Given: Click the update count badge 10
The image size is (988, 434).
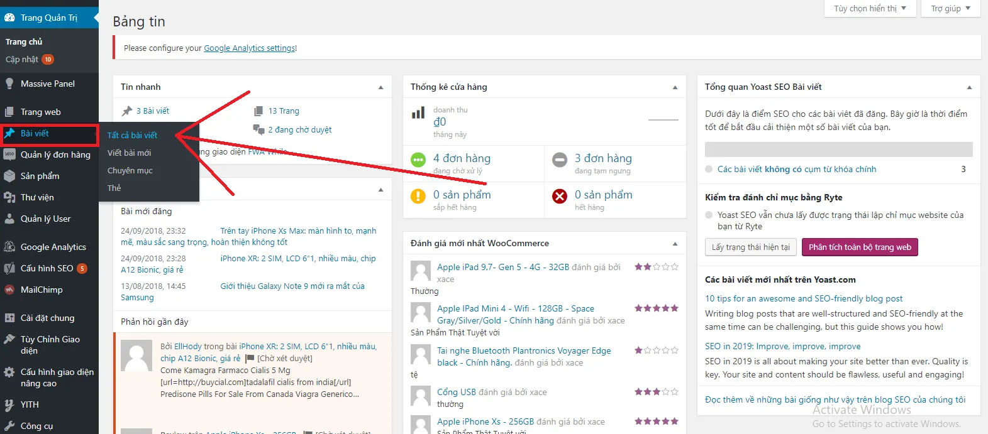Looking at the screenshot, I should [x=48, y=60].
